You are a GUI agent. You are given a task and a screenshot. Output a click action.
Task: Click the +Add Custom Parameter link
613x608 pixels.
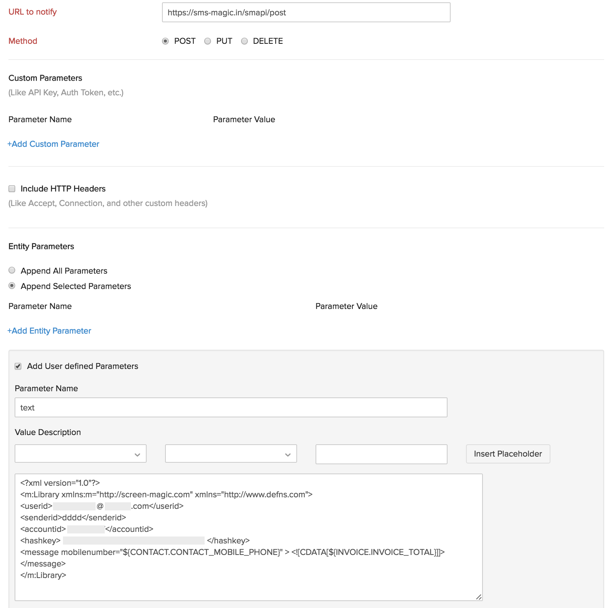[x=53, y=144]
